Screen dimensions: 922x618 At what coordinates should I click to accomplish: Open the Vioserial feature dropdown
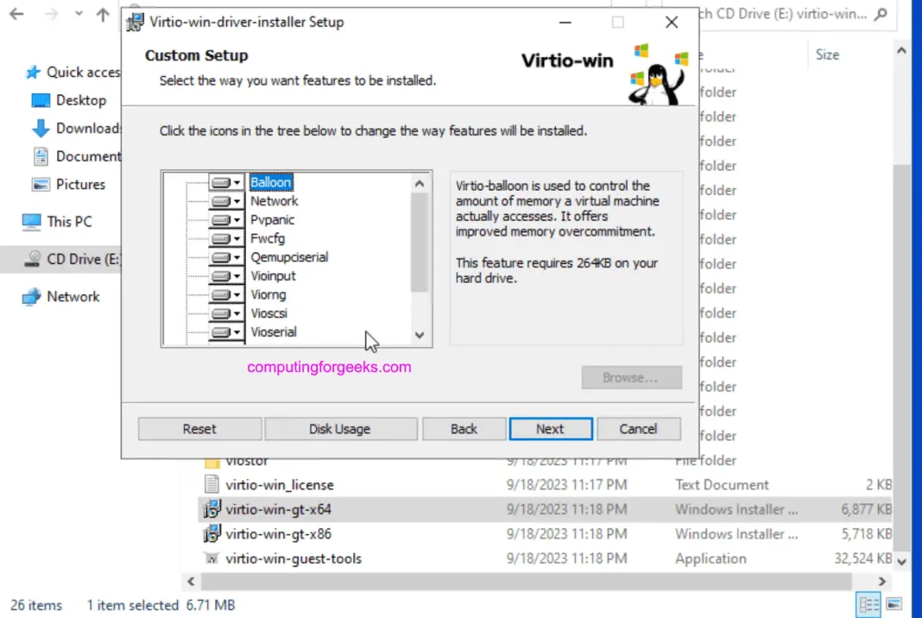(x=237, y=331)
